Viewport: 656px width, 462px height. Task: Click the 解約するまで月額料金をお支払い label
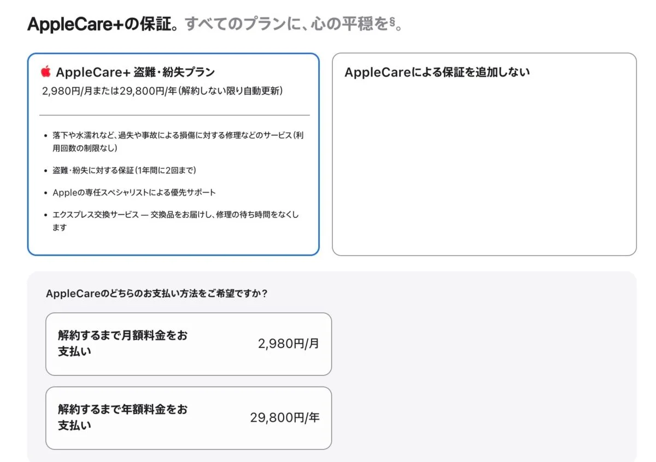tap(123, 343)
